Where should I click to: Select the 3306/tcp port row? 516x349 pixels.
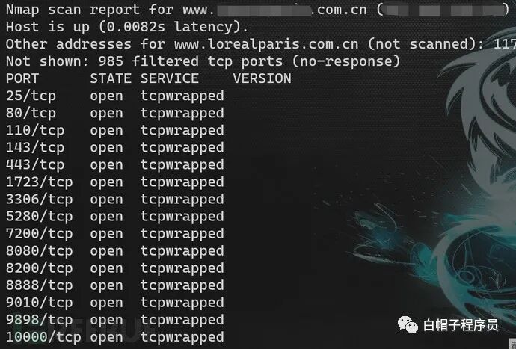tap(115, 200)
